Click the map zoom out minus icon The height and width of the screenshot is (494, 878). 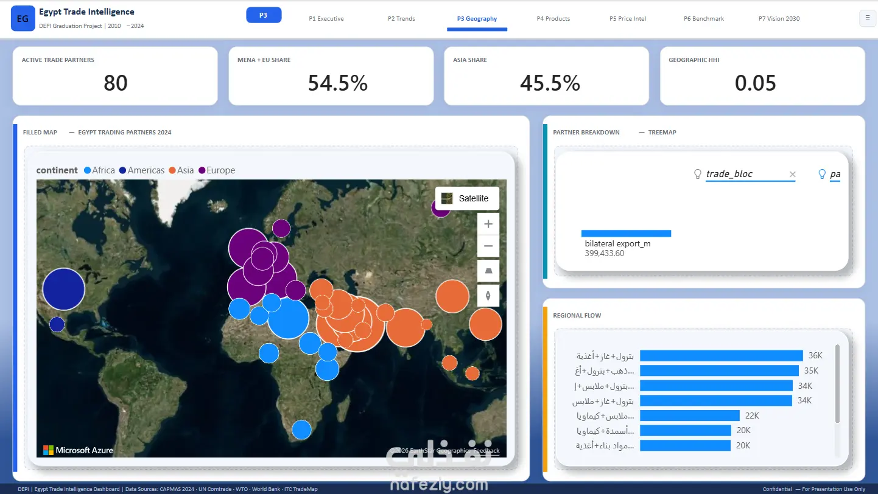488,247
